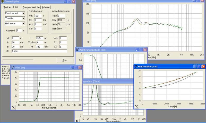Click the AJ title icon of the Pmax window

13,67
